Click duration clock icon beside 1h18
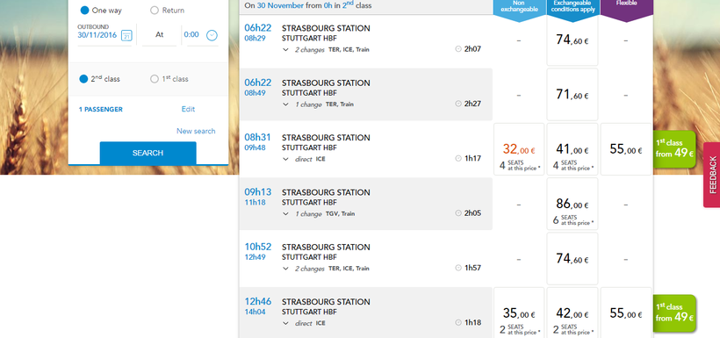Viewport: 720px width, 338px height. [457, 322]
